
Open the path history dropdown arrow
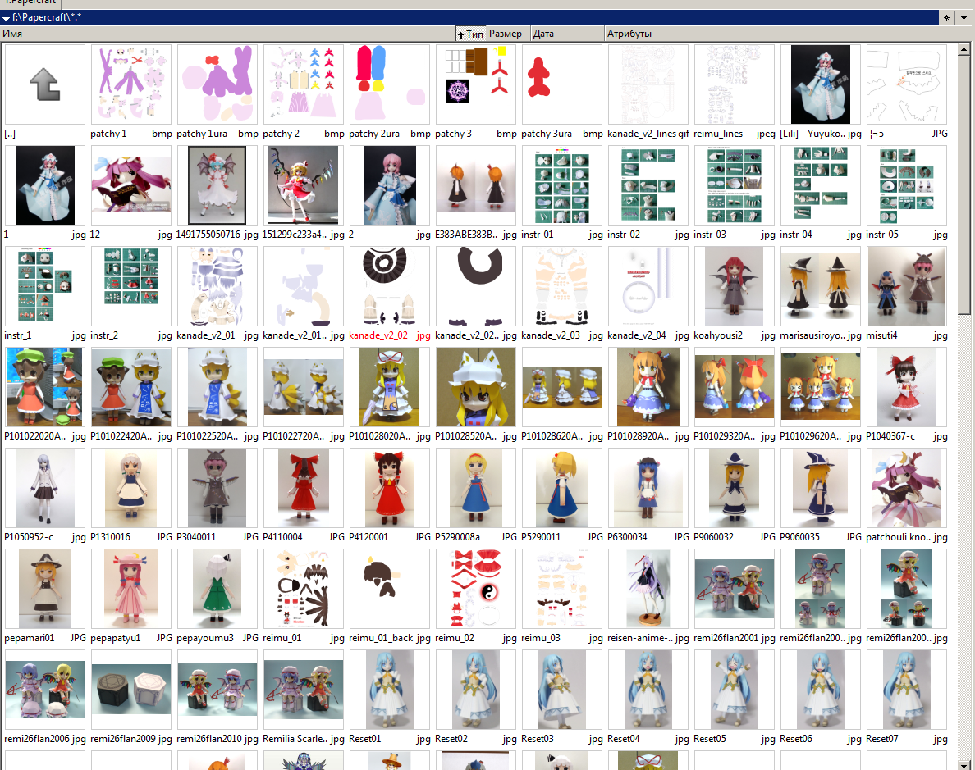click(x=6, y=18)
